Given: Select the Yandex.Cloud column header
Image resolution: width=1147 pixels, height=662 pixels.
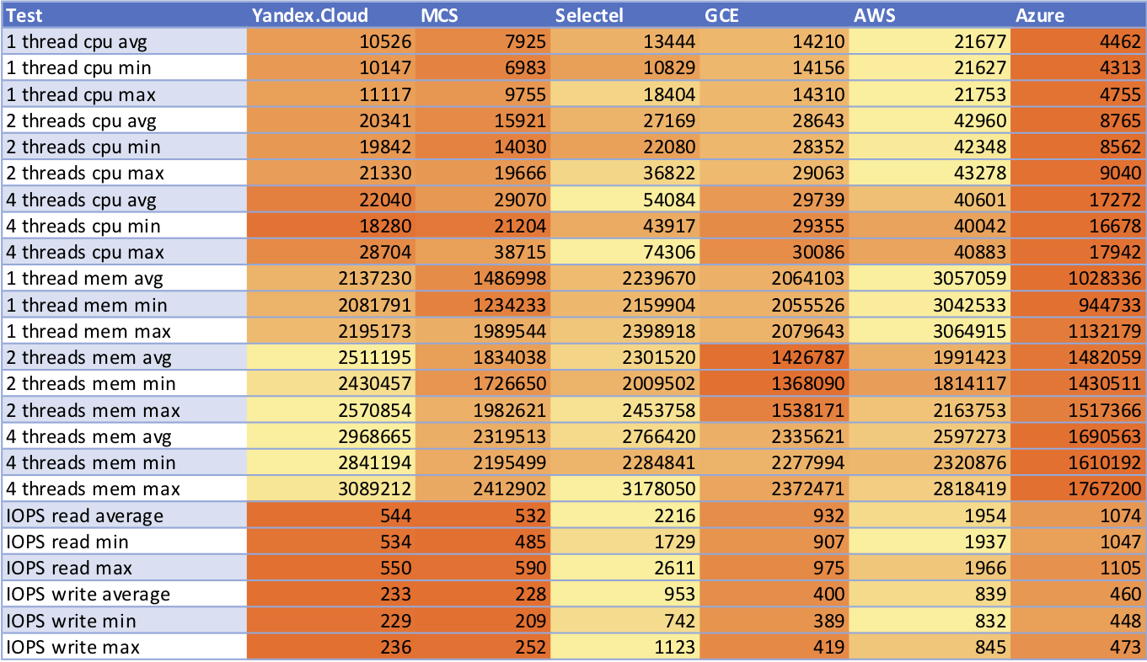Looking at the screenshot, I should point(331,15).
